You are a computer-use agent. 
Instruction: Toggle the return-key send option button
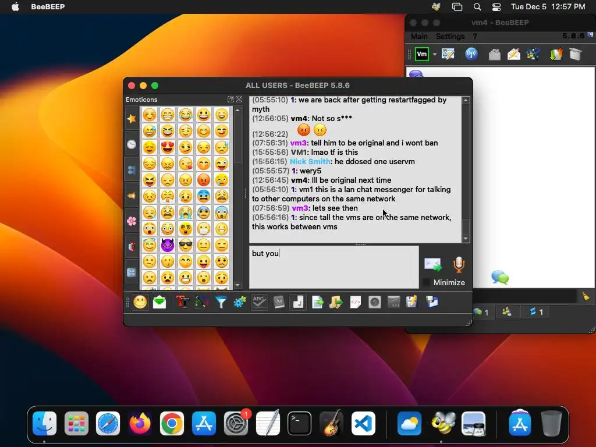coord(298,302)
